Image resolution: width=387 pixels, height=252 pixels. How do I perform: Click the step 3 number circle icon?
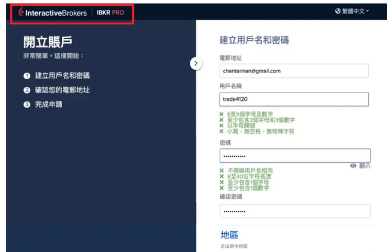pyautogui.click(x=27, y=105)
